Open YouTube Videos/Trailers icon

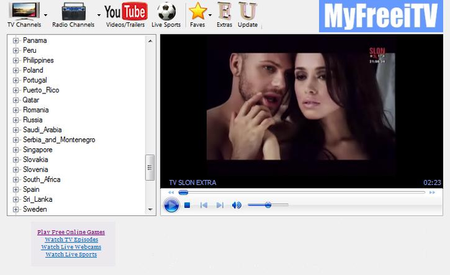tap(126, 12)
